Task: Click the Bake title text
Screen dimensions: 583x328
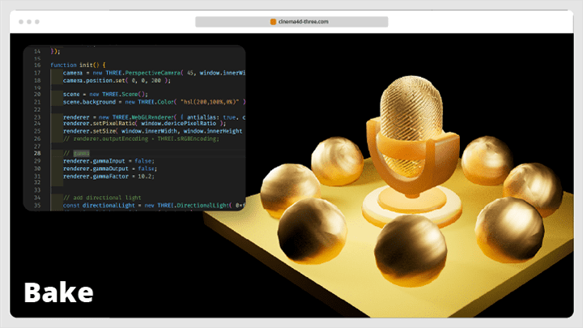Action: (59, 292)
